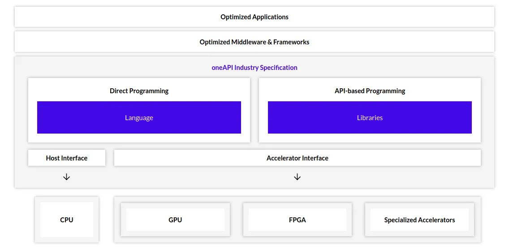509x251 pixels.
Task: Click the Libraries label text
Action: click(370, 117)
